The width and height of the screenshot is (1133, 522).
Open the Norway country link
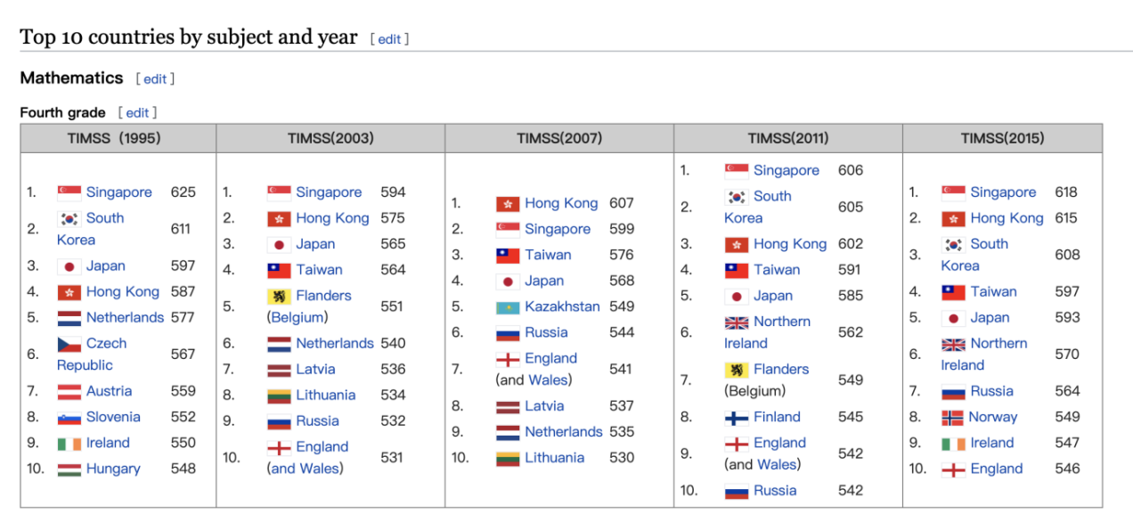[992, 417]
